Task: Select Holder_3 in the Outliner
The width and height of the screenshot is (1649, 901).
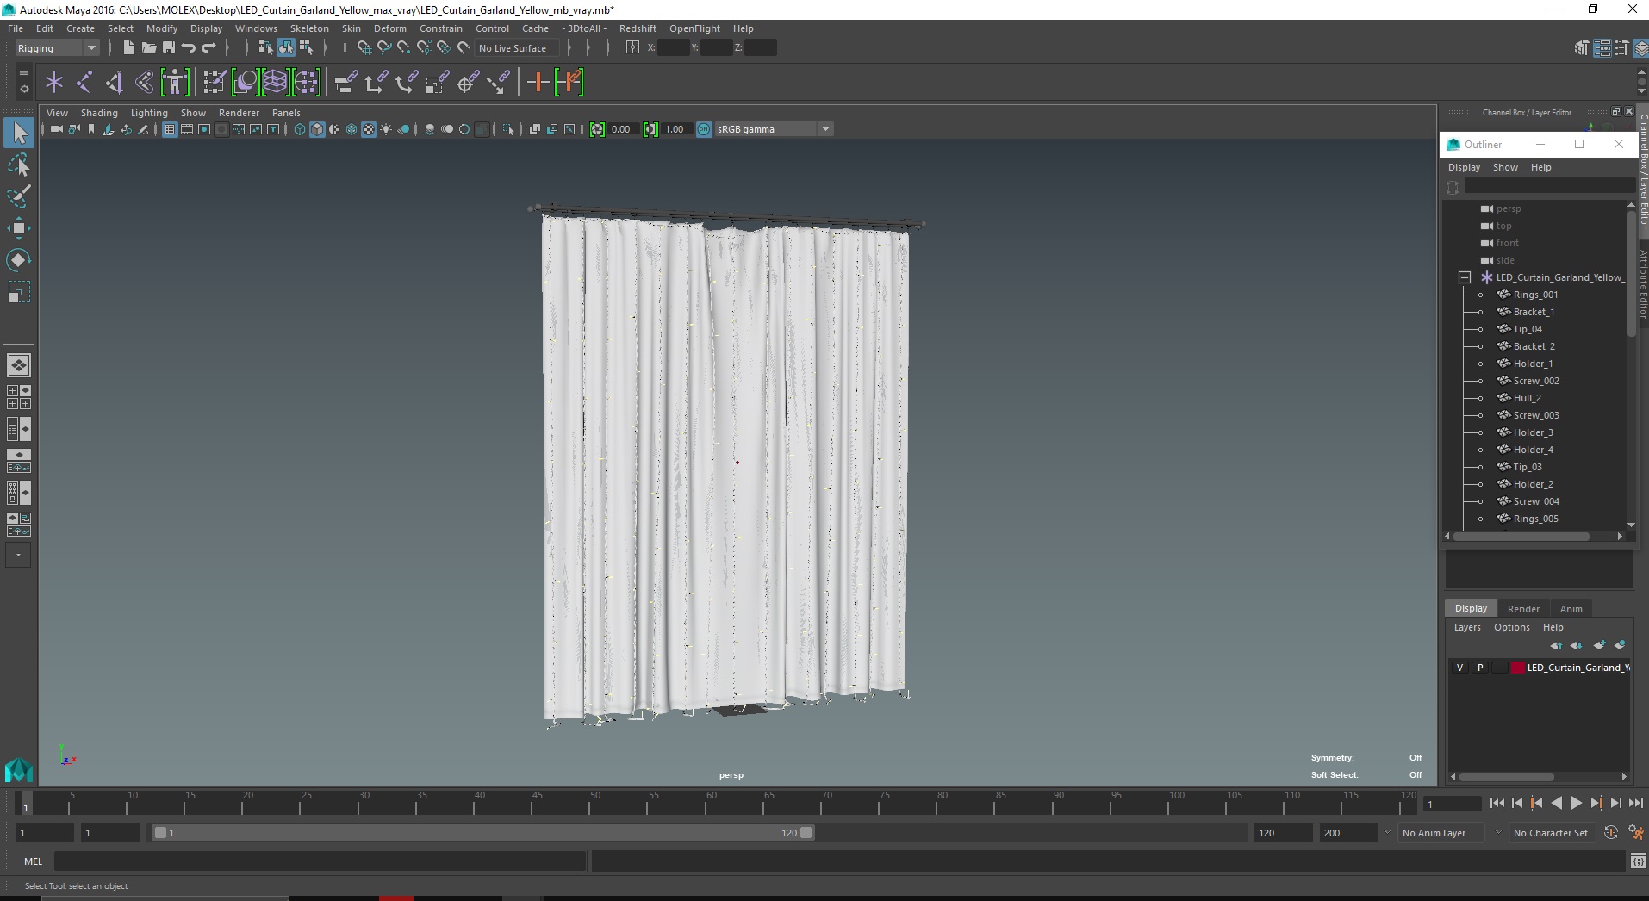Action: pyautogui.click(x=1533, y=432)
